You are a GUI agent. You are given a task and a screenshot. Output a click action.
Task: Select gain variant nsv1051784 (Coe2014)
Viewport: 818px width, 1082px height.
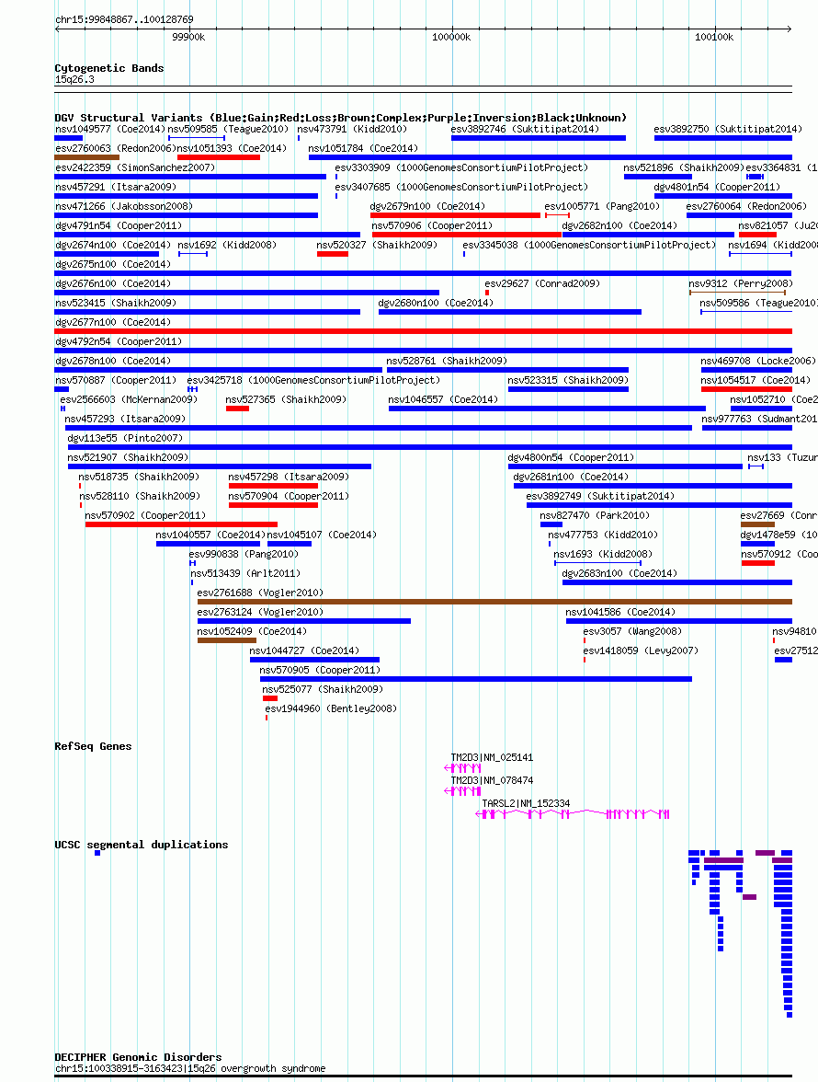pos(551,157)
